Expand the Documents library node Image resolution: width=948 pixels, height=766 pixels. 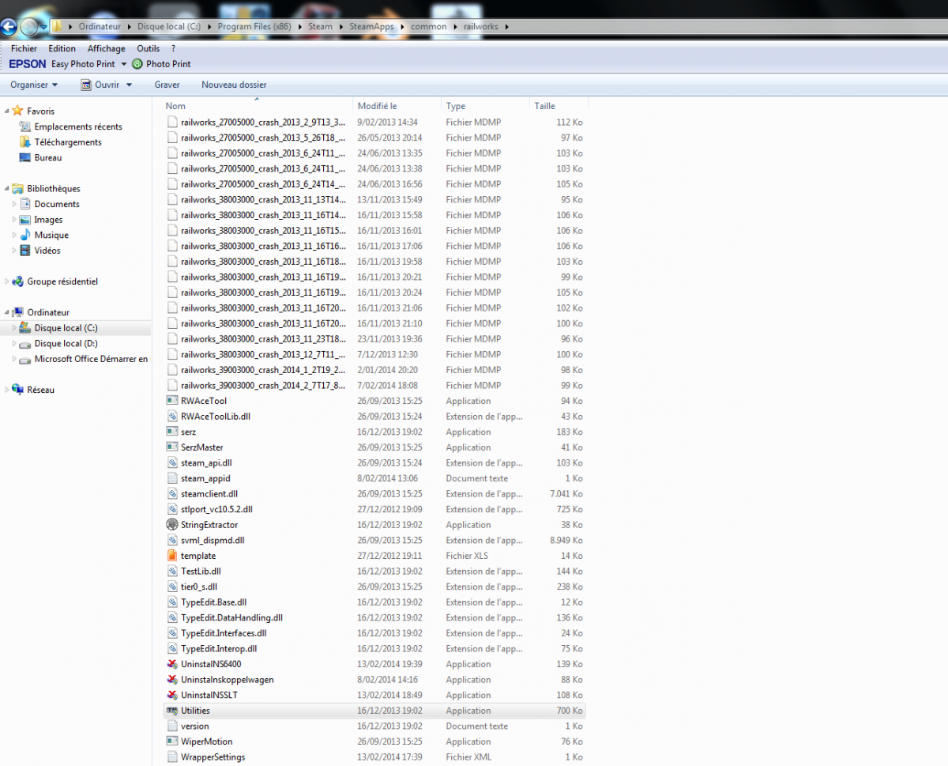click(14, 204)
